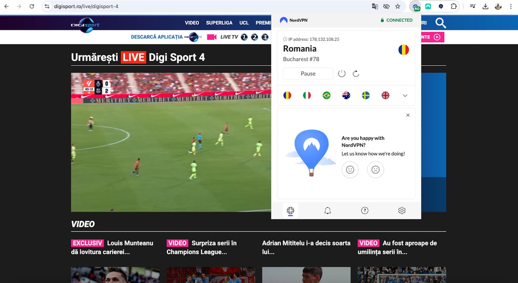Image resolution: width=518 pixels, height=283 pixels.
Task: Click the Bucharest #78 server label
Action: (x=301, y=59)
